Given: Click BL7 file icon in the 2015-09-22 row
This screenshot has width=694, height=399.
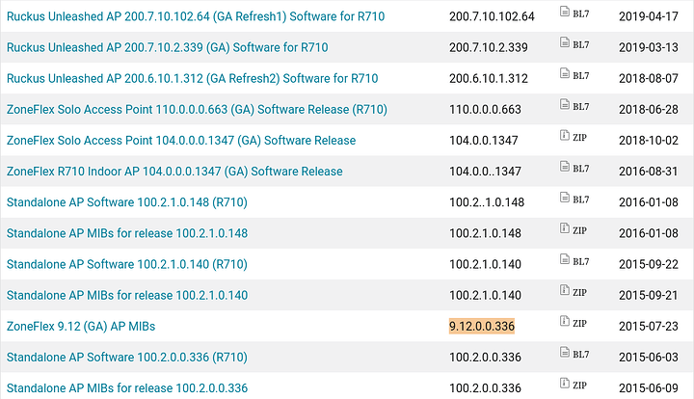Looking at the screenshot, I should (x=564, y=259).
